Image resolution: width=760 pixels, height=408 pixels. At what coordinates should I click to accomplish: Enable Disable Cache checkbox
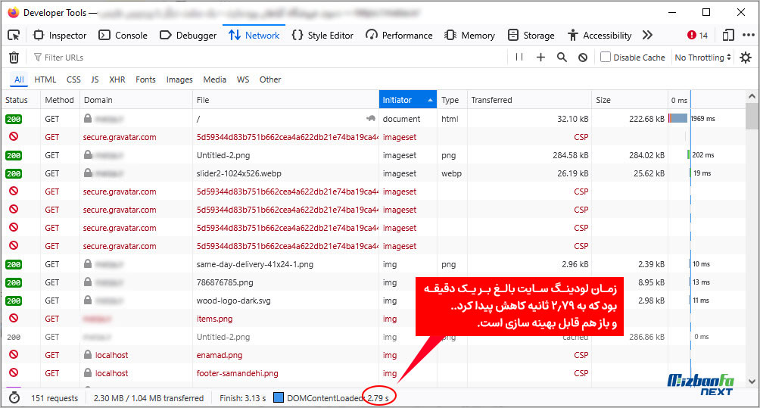pyautogui.click(x=606, y=58)
